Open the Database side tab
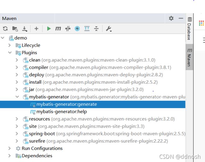This screenshot has height=162, width=205. coord(189,28)
